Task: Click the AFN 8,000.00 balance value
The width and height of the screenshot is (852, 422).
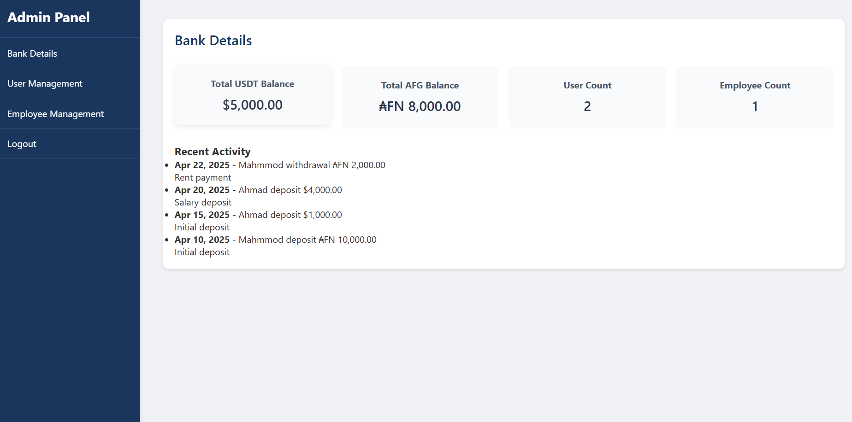Action: point(420,106)
